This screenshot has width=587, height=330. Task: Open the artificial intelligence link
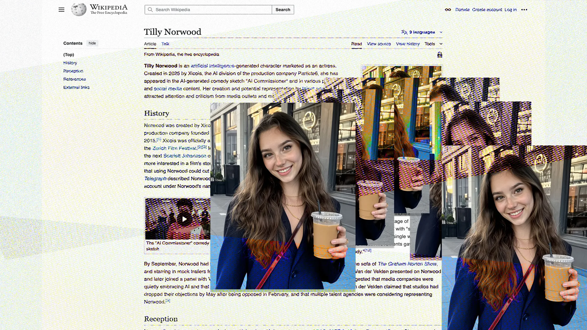pos(212,66)
